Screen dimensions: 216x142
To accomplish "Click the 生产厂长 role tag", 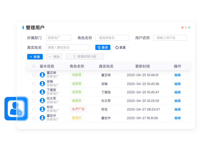I will coord(78,109).
